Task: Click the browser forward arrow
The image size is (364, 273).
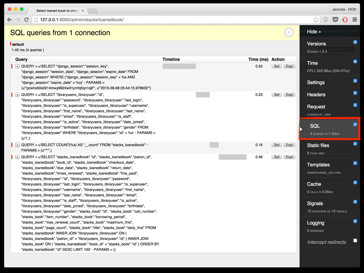Action: pos(18,20)
